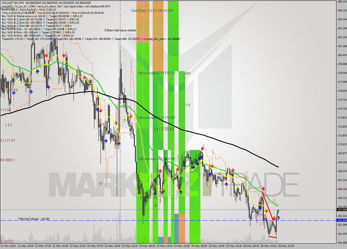Click the '24 May 06:30' time label
Viewport: 347px width, 249px height.
[147, 246]
